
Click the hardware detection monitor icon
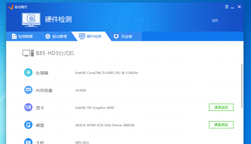31,20
